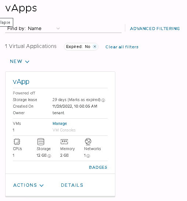Click the Networks globe icon
The image size is (187, 201).
[x=88, y=142]
